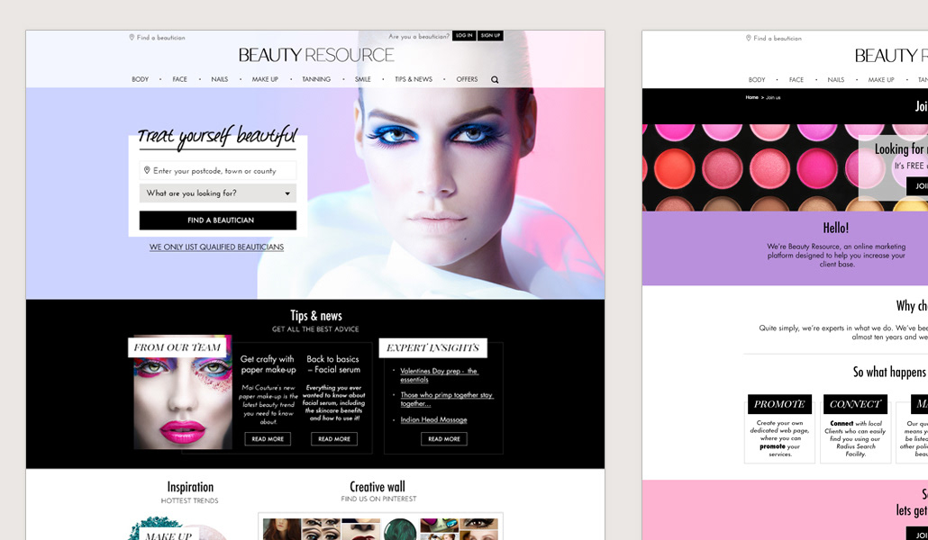
Task: Click the Tips & news section heading
Action: pyautogui.click(x=316, y=315)
